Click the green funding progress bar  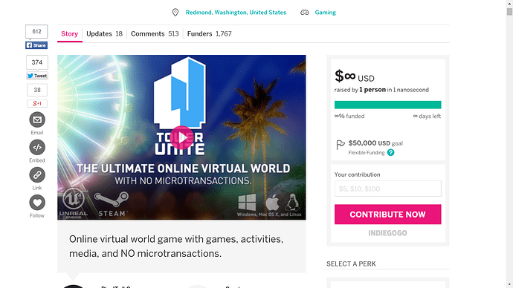[387, 105]
